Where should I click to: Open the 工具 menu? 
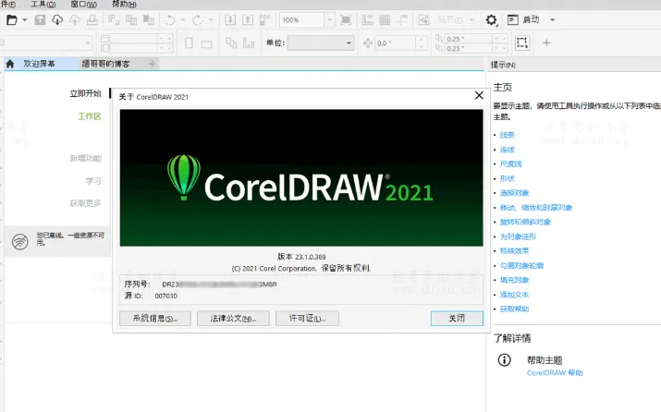43,5
